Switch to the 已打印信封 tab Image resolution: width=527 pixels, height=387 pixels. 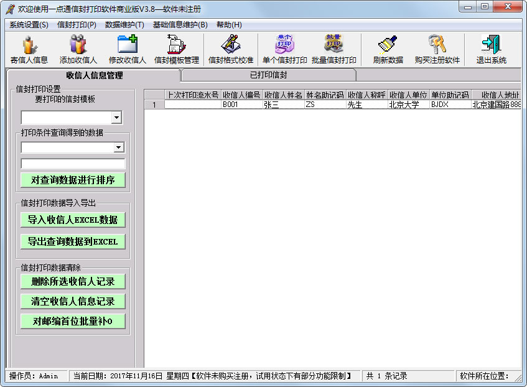(268, 75)
